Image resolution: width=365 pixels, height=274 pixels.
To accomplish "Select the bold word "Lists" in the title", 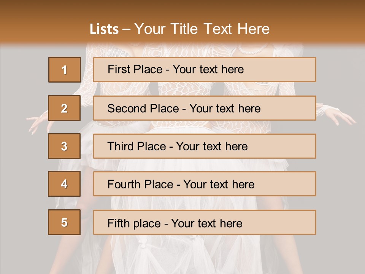I will click(104, 29).
